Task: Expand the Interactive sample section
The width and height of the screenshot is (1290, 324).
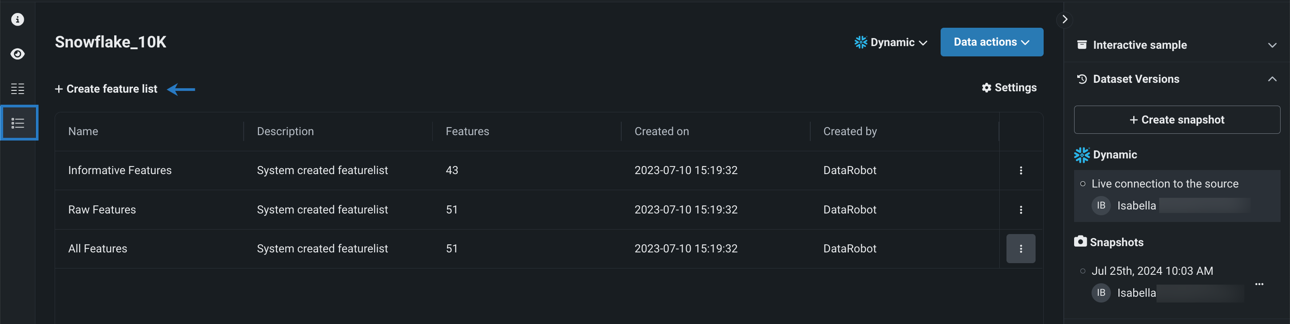Action: coord(1273,45)
